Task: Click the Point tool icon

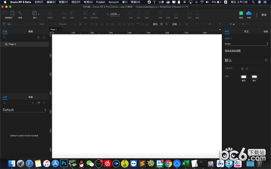Action: pos(50,13)
